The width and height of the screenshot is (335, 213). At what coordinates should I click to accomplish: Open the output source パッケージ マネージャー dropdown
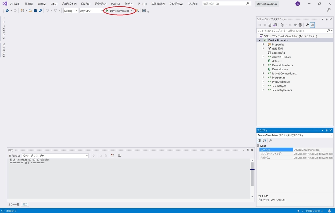pyautogui.click(x=55, y=156)
